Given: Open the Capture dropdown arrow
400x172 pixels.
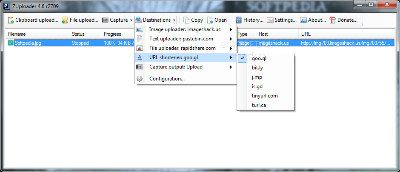Looking at the screenshot, I should pyautogui.click(x=131, y=20).
